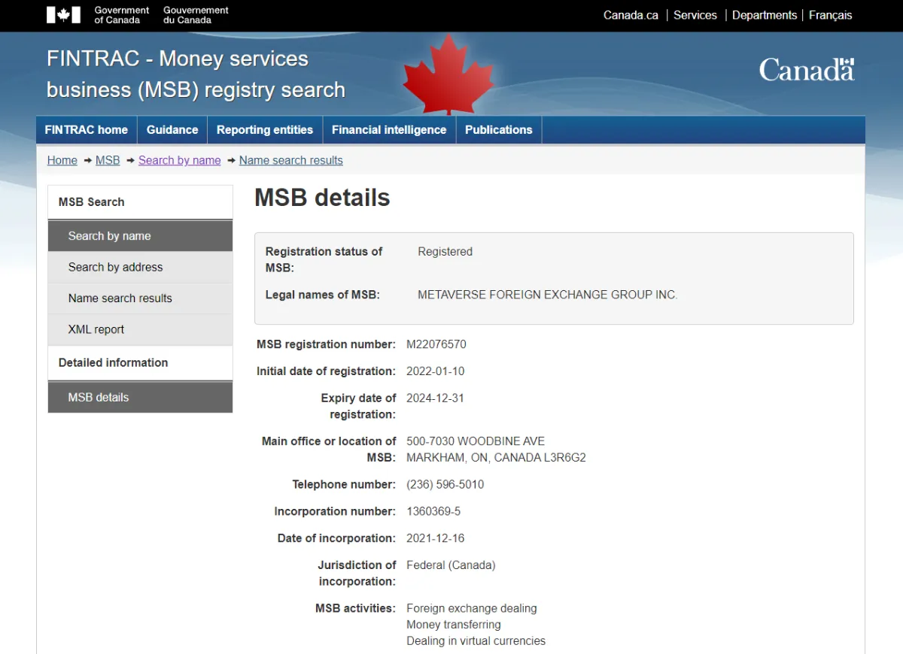Click the Initial date of registration label
Screen dimensions: 903x654
326,371
